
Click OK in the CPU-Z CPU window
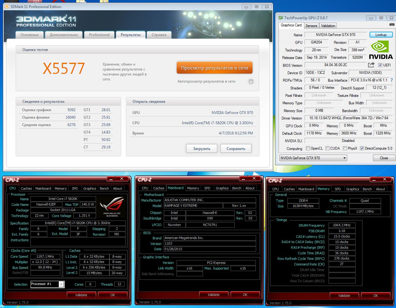[x=113, y=295]
